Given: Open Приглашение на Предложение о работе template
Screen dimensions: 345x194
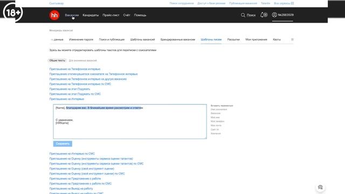Looking at the screenshot, I should [x=75, y=178].
